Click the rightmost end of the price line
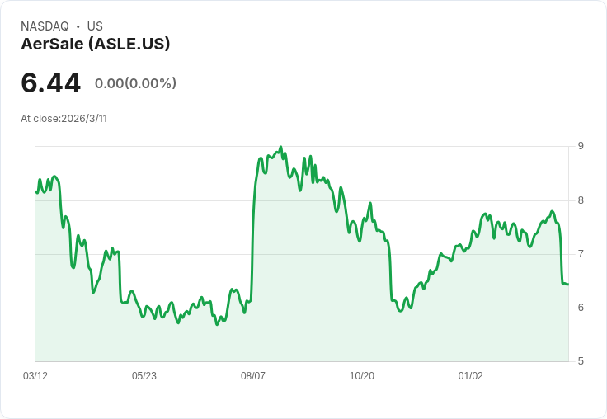 click(x=568, y=284)
